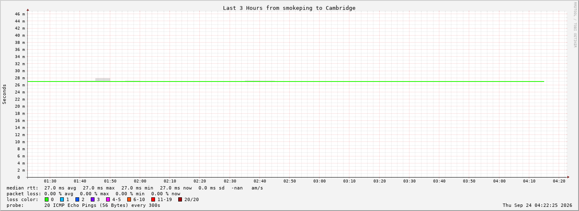Click the 03:00 time axis label
Screen dimensions: 579x211
(320, 181)
